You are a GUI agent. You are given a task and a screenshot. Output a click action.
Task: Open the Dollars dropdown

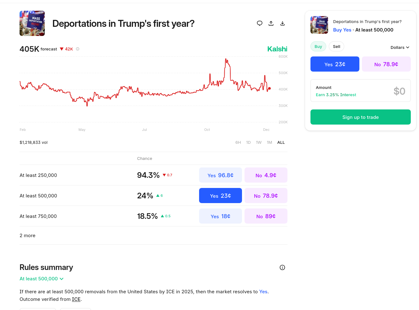[400, 47]
